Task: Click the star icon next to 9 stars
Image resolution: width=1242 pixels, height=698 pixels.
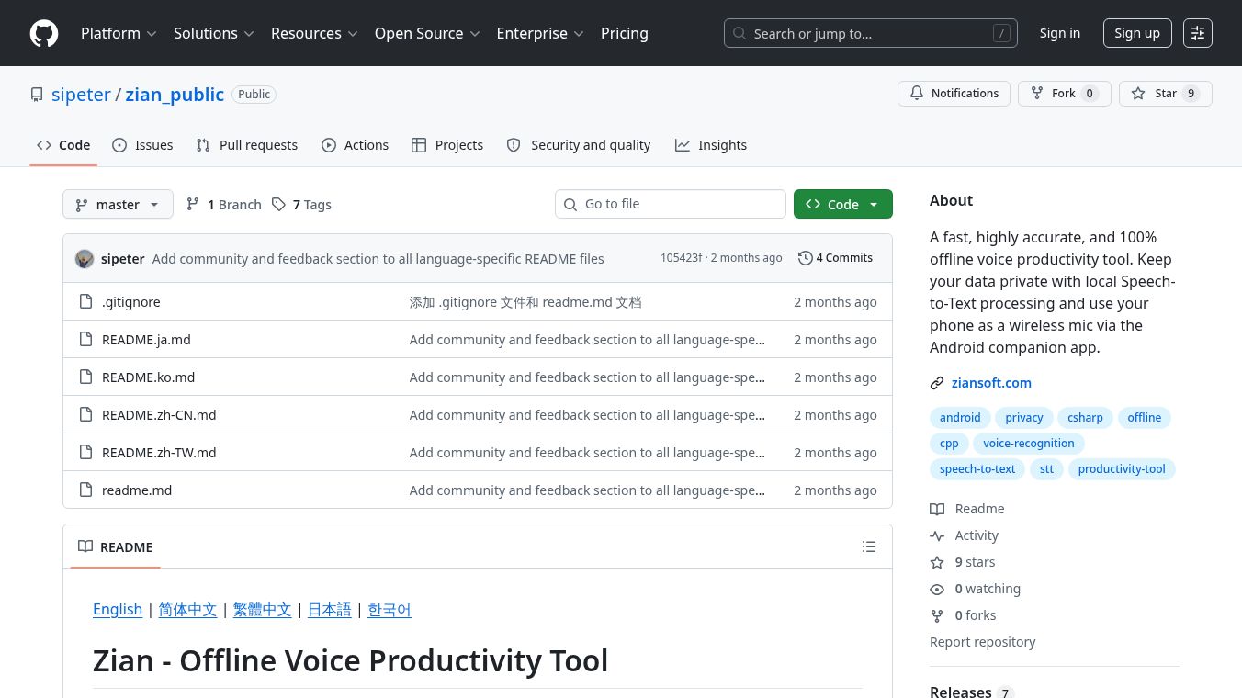Action: click(x=937, y=562)
